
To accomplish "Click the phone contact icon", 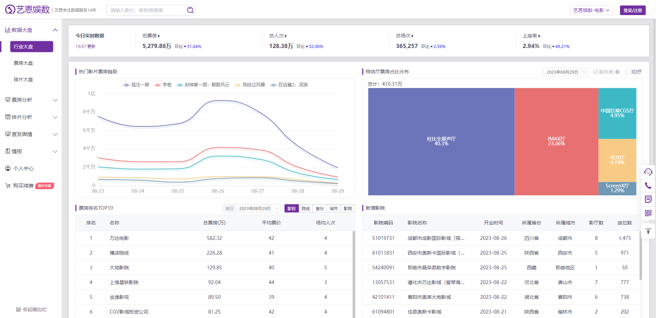I will (x=648, y=186).
